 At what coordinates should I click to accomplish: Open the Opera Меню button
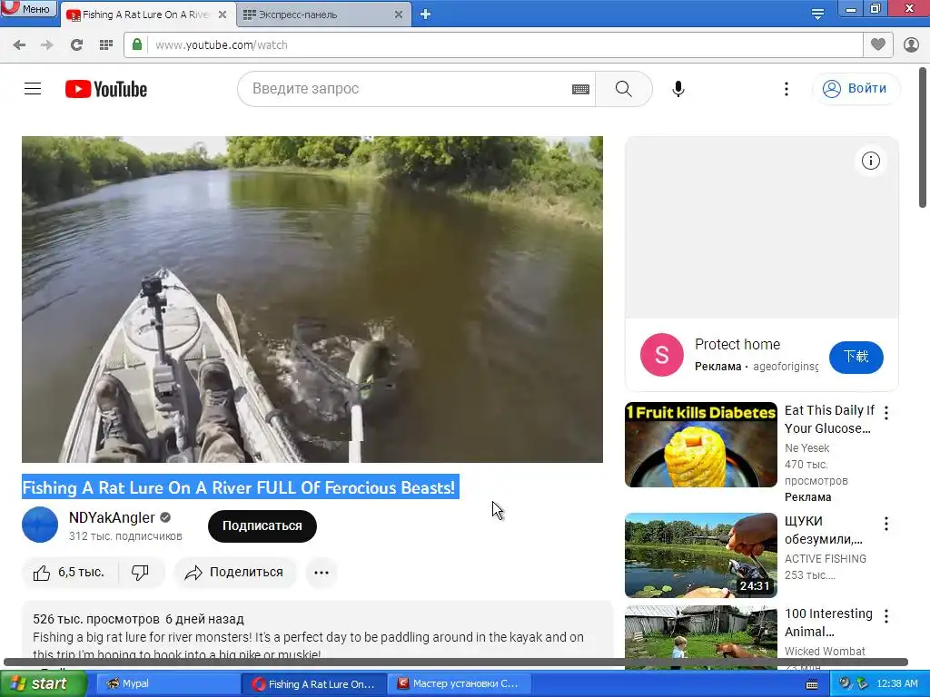(28, 8)
